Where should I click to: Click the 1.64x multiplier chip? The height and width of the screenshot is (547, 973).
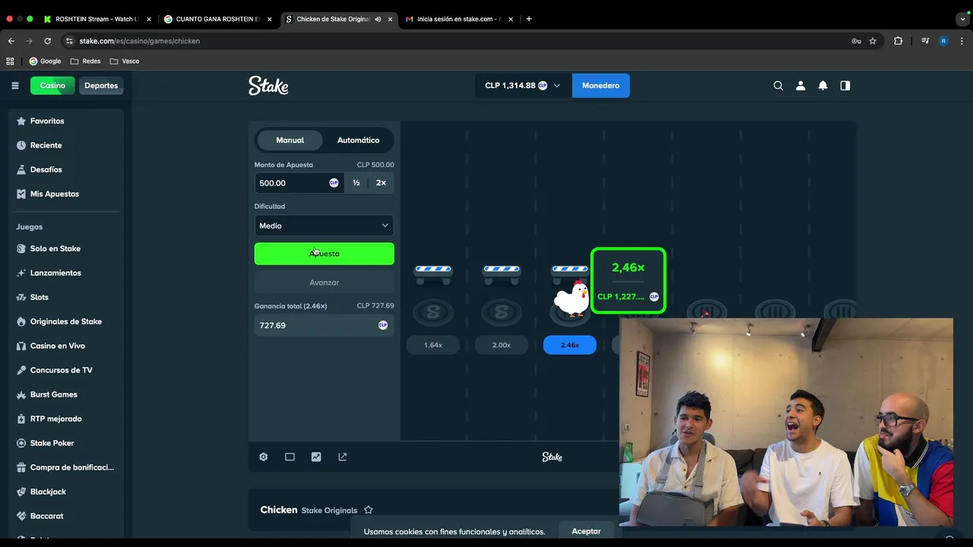point(433,345)
